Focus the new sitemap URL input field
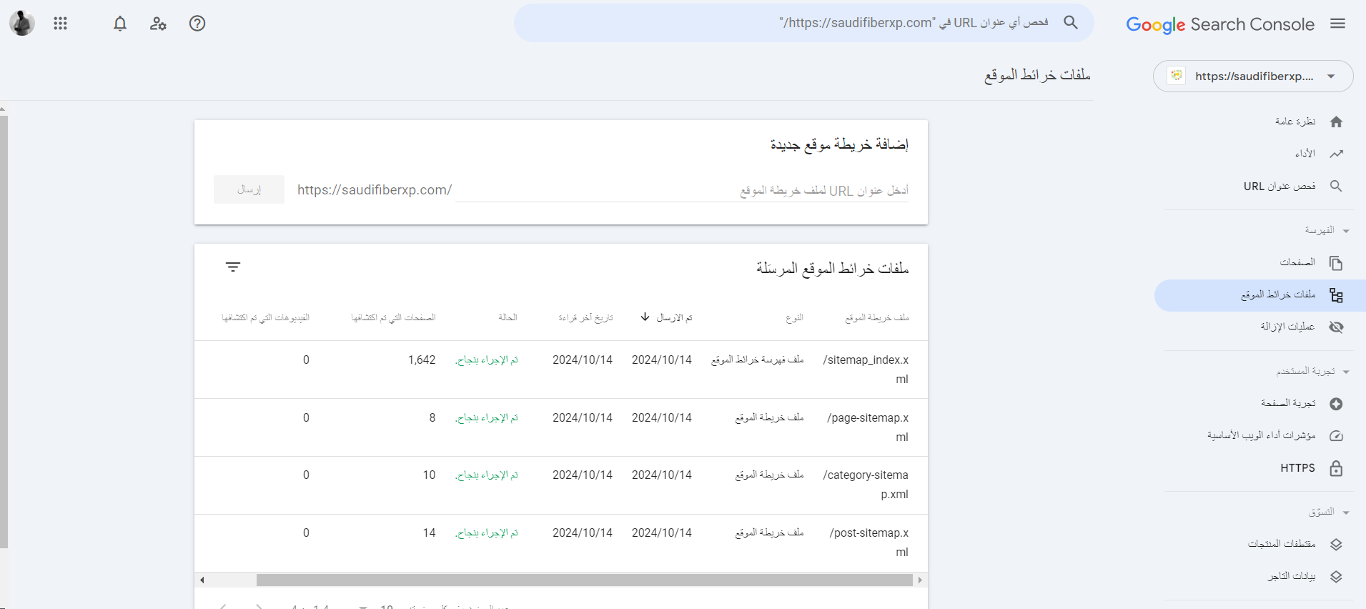 (682, 191)
